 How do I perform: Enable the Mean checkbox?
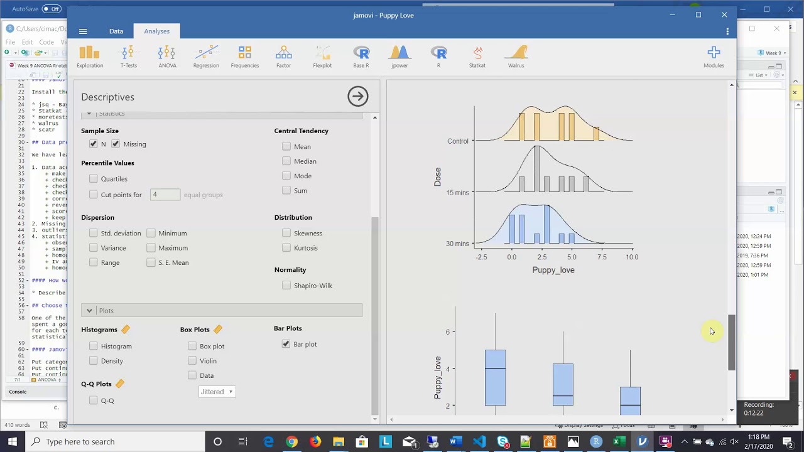(x=286, y=146)
